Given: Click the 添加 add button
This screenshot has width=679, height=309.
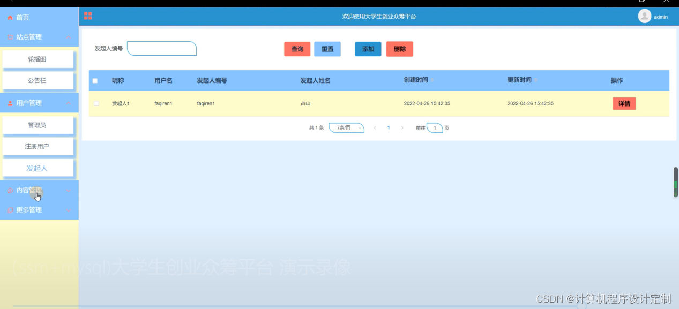Looking at the screenshot, I should 368,49.
